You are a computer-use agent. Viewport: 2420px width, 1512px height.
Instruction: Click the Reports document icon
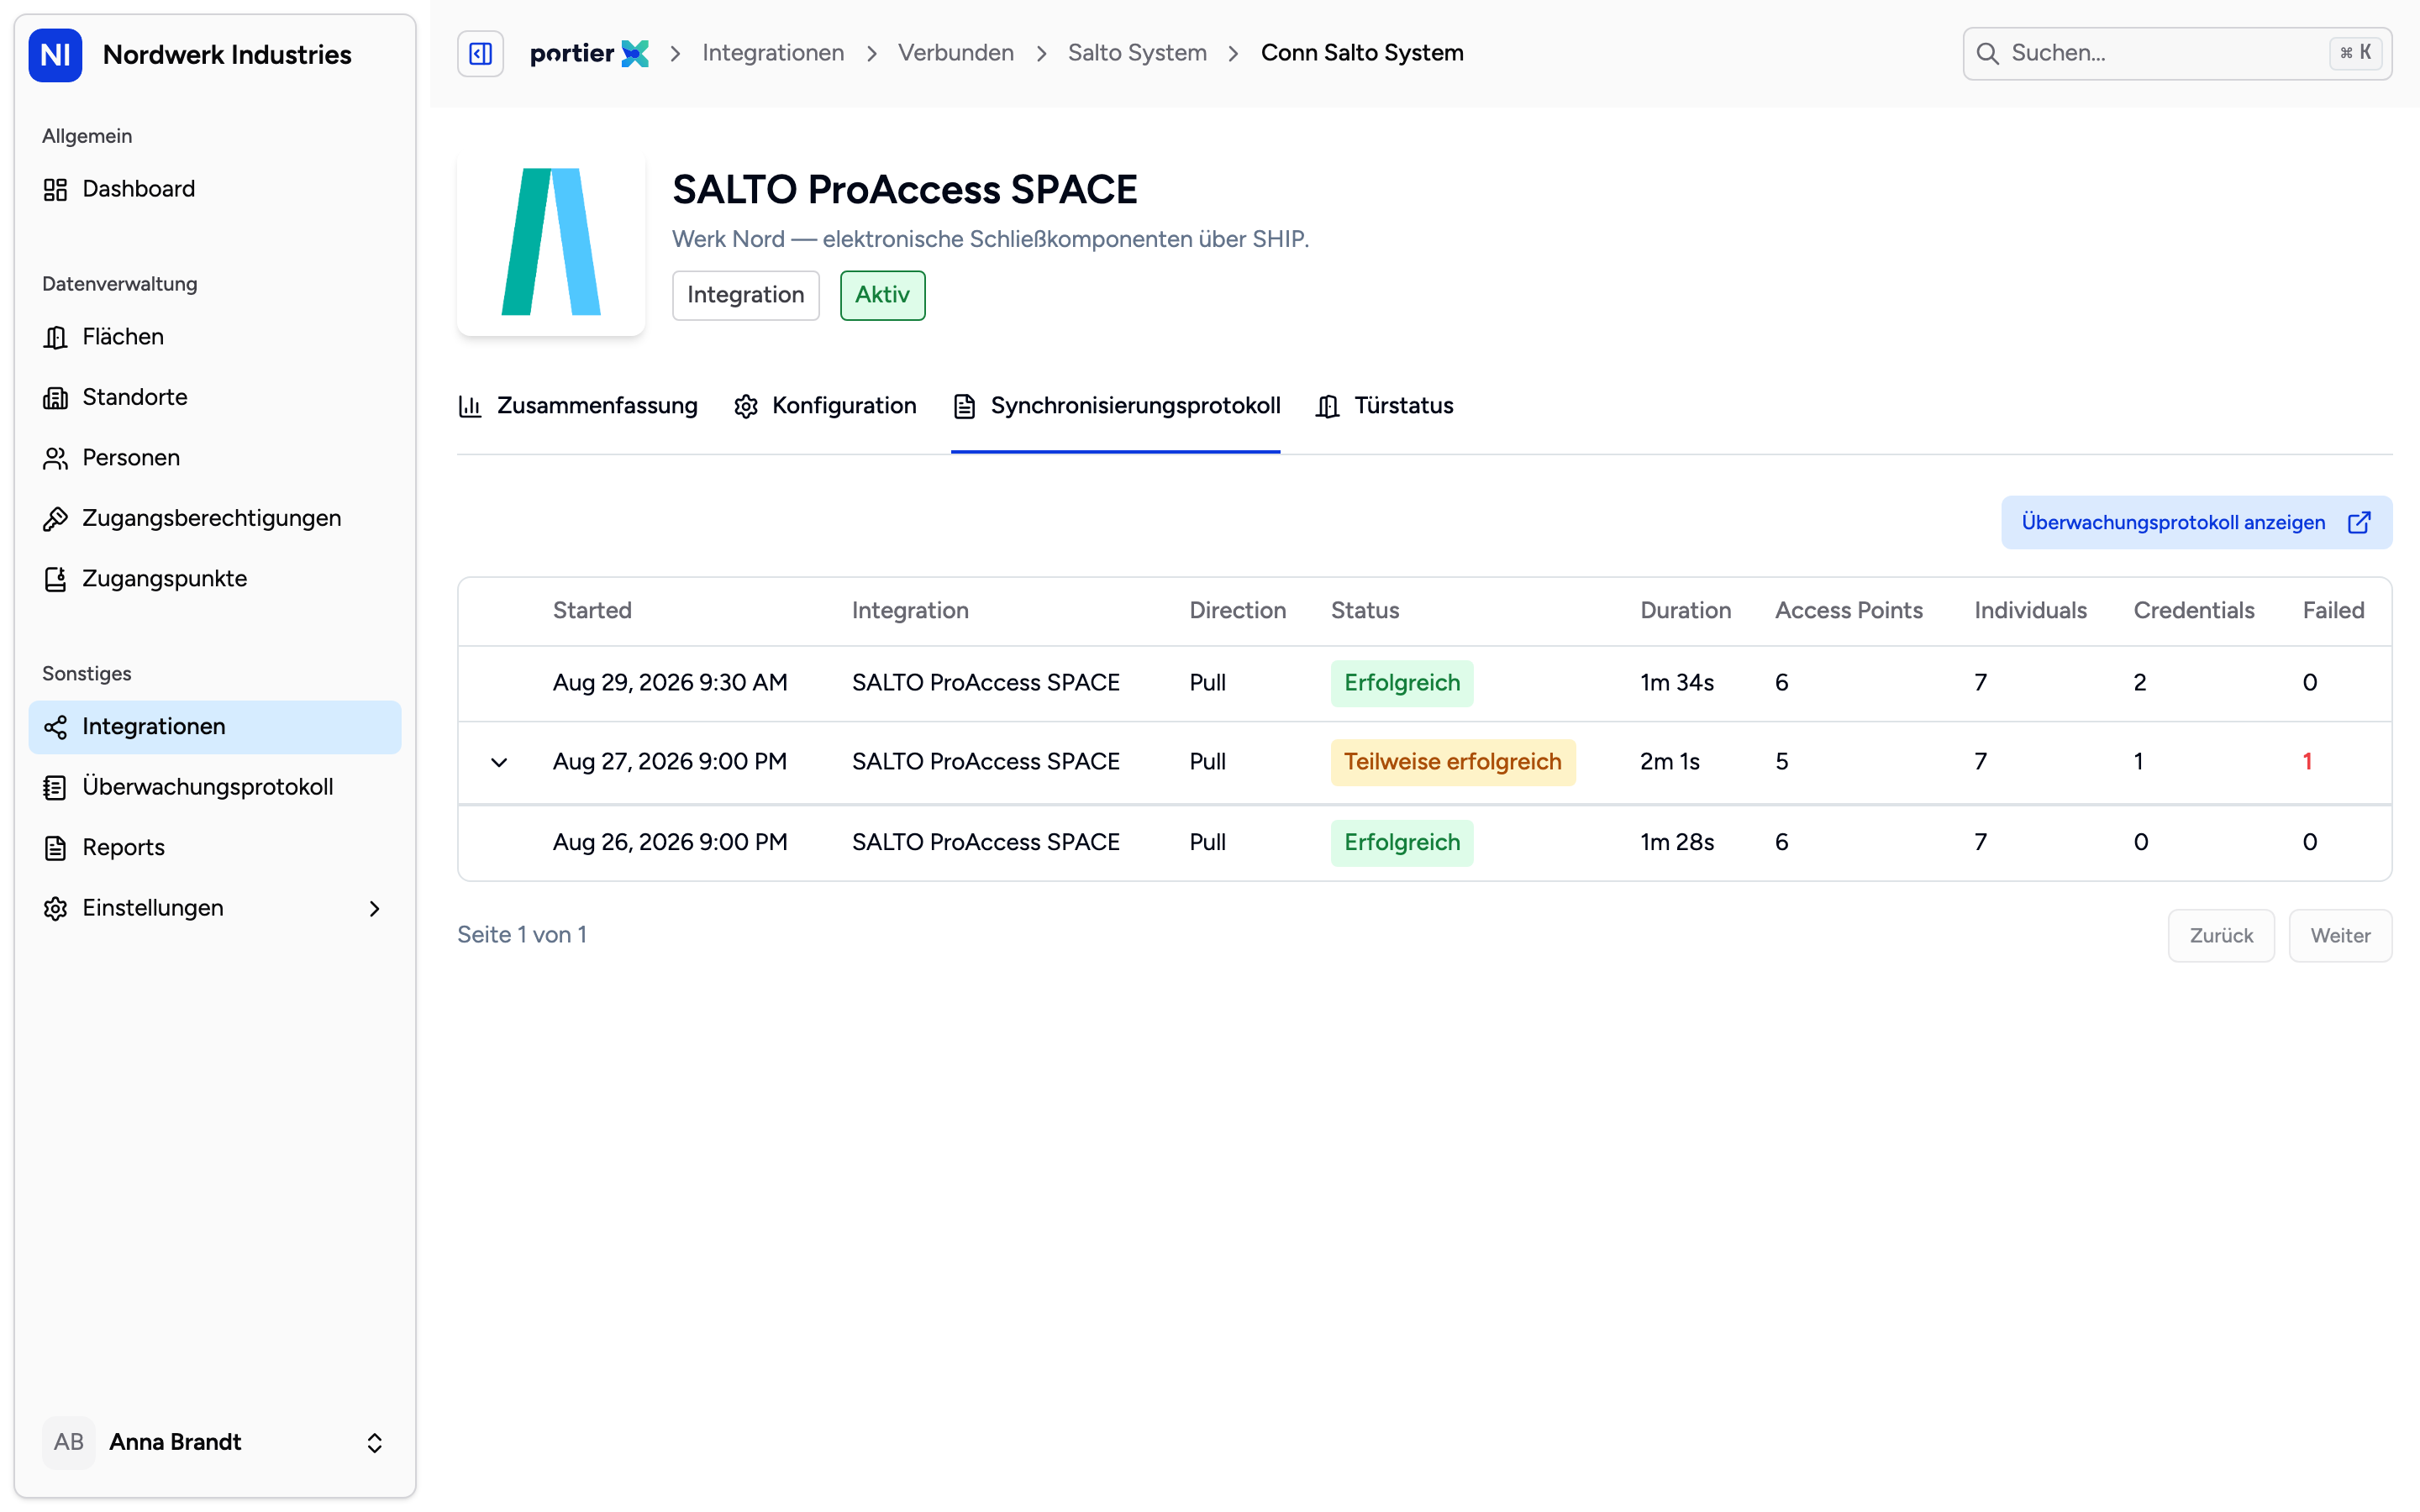click(x=55, y=848)
